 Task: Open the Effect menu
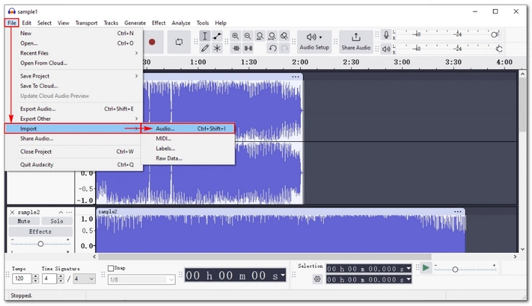tap(158, 23)
